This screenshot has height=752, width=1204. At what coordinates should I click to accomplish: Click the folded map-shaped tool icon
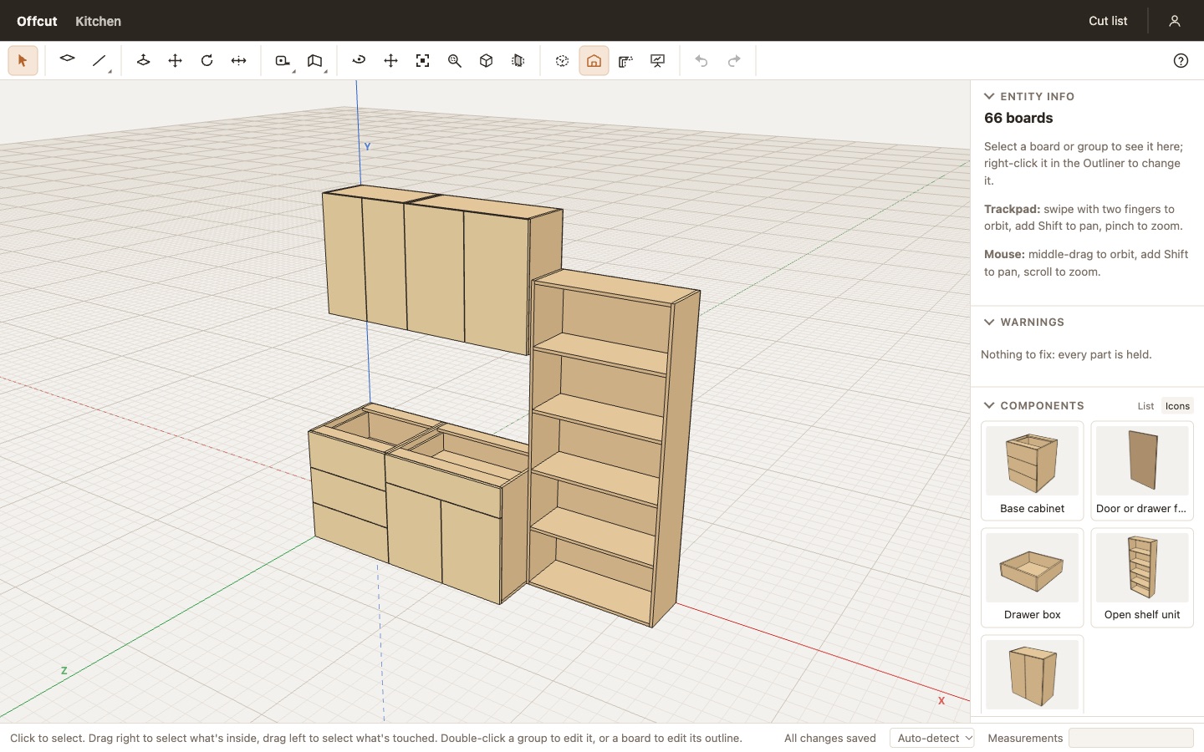point(315,61)
